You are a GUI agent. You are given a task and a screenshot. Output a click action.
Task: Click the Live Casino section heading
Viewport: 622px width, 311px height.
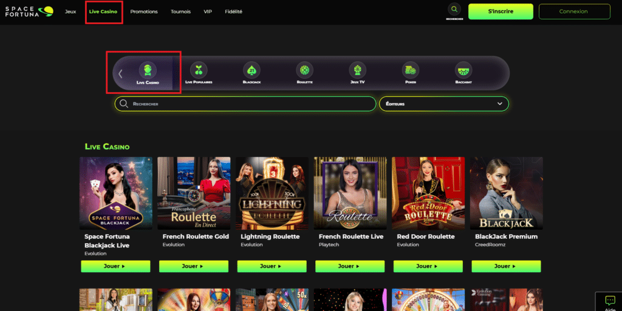click(x=107, y=146)
